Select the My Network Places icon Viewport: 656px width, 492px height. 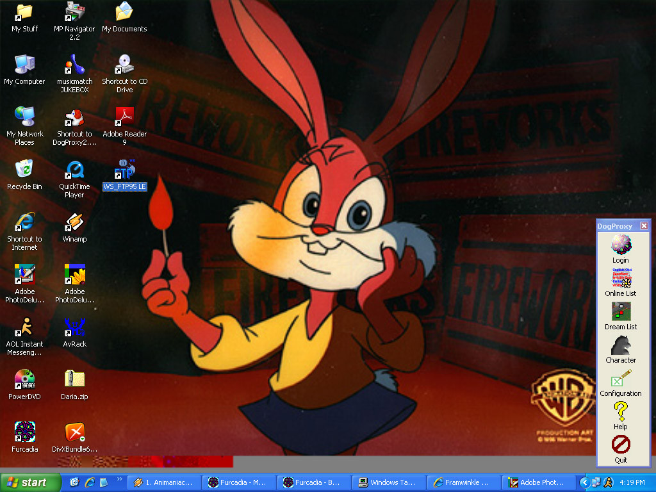point(25,126)
